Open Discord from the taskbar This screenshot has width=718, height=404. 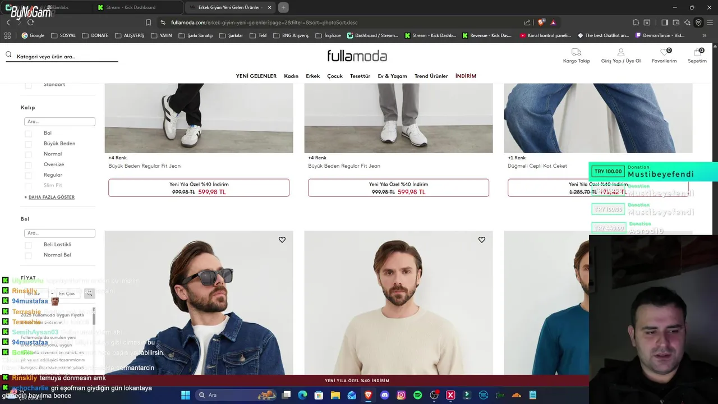click(385, 395)
